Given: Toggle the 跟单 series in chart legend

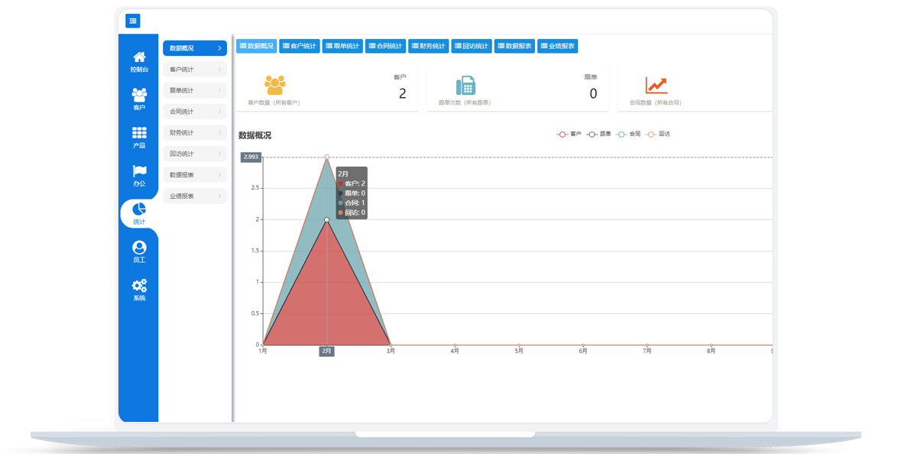Looking at the screenshot, I should (x=598, y=134).
